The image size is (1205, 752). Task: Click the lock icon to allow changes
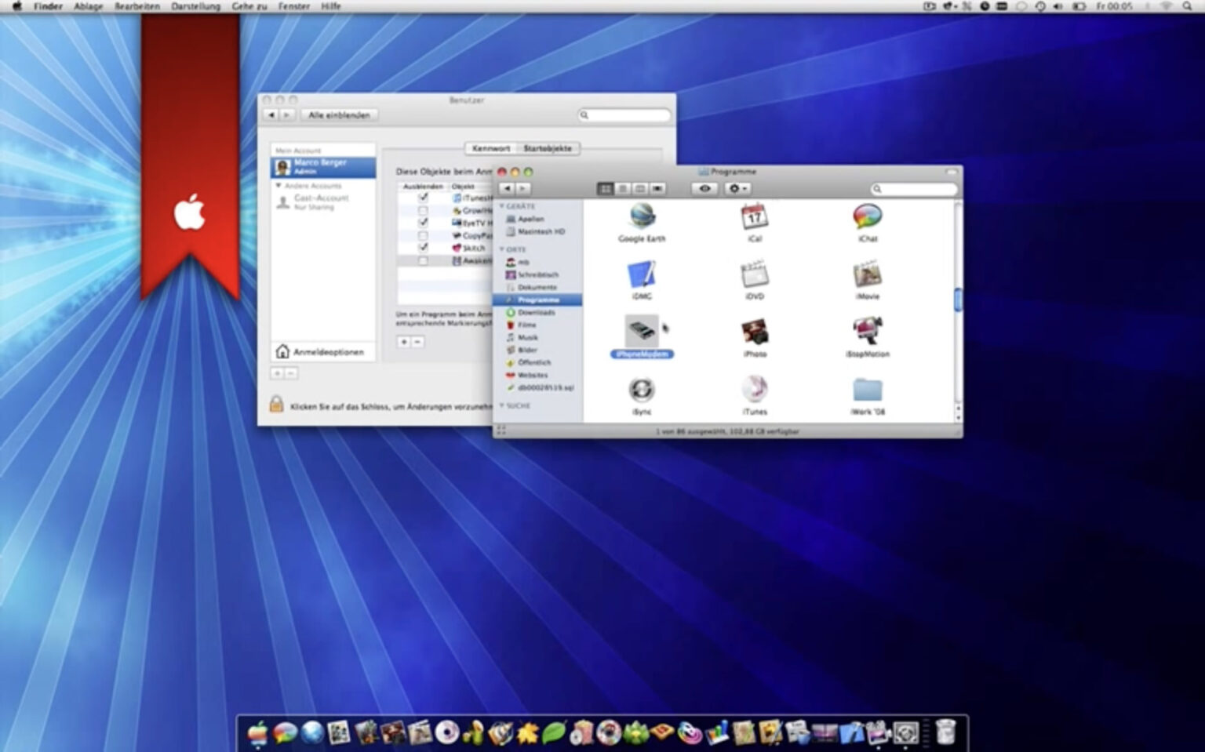point(276,405)
